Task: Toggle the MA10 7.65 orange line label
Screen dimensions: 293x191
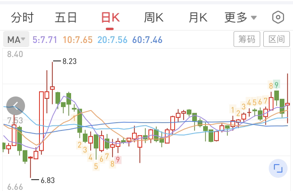Action: [x=77, y=40]
